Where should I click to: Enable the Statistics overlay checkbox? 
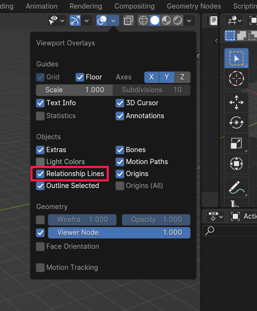tap(41, 116)
